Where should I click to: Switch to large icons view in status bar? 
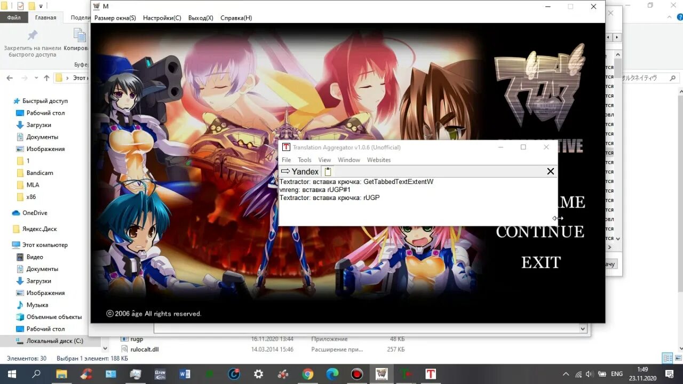[x=677, y=358]
